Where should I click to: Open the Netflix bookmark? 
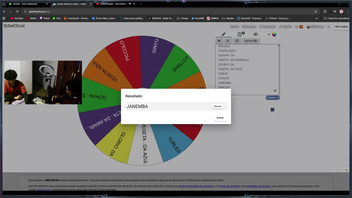tap(31, 18)
